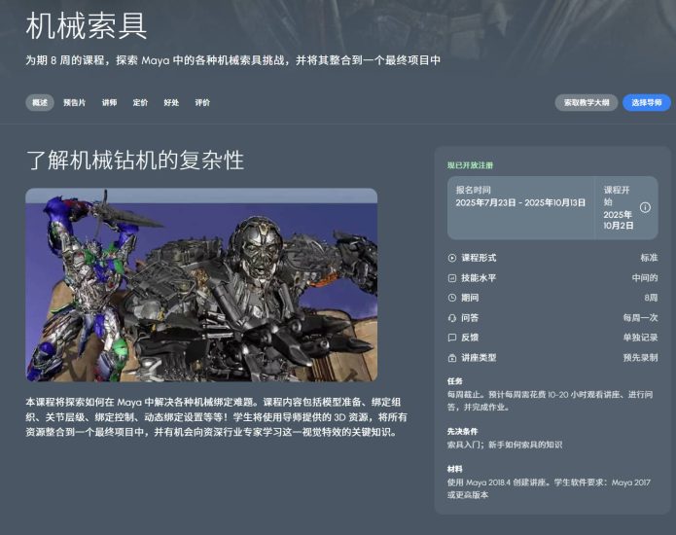
Task: Click the icon beside 讲座类型
Action: point(452,358)
